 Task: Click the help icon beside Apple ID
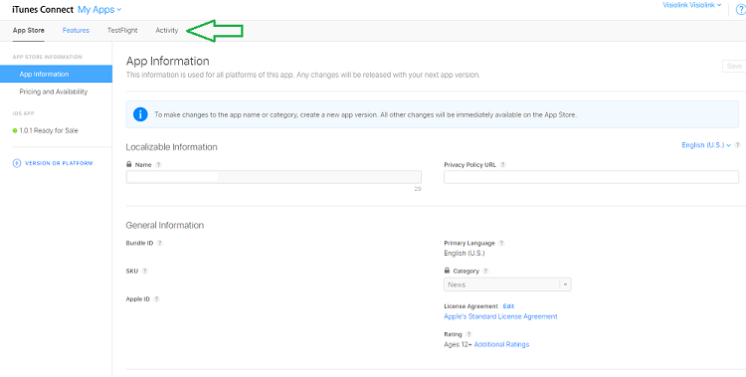(x=156, y=299)
